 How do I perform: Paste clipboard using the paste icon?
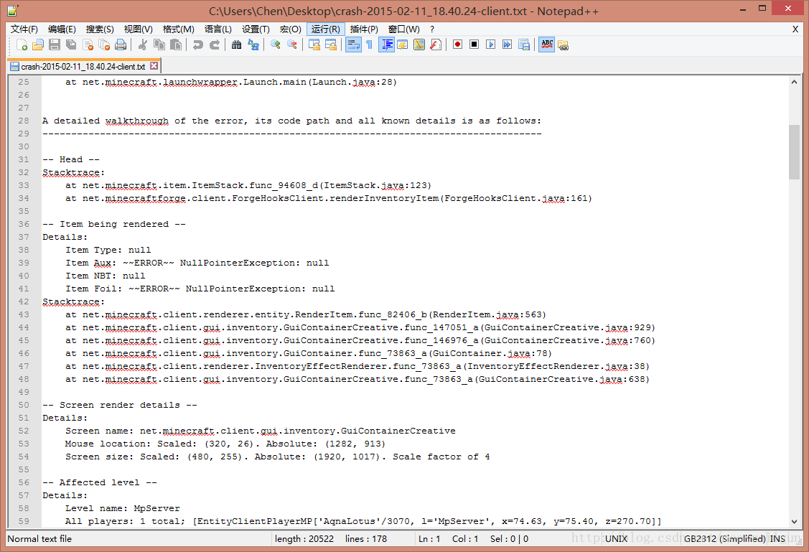[176, 45]
